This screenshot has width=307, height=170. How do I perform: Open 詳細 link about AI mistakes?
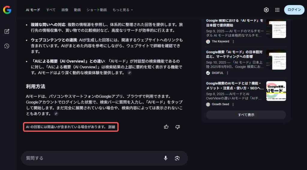click(x=112, y=127)
